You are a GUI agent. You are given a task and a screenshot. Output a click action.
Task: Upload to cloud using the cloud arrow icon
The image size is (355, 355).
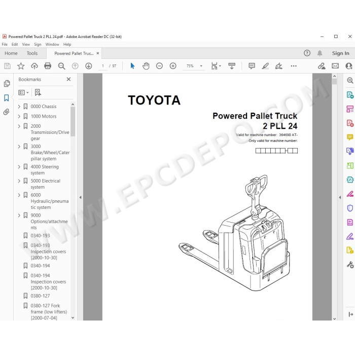(x=34, y=66)
